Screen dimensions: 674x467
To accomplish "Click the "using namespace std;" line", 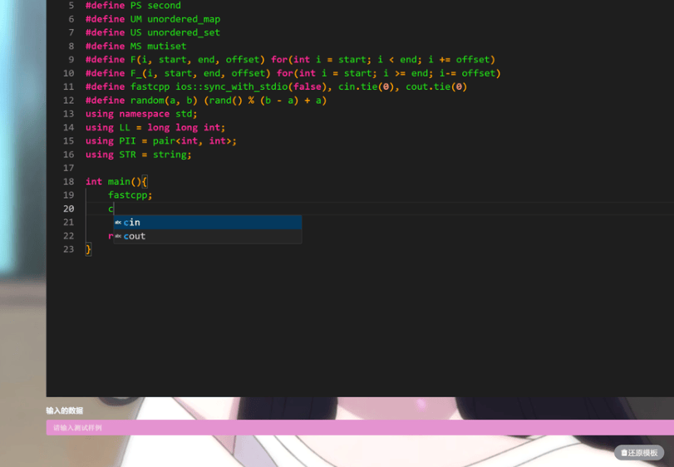I will 141,114.
